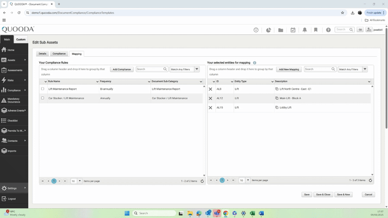388x218 pixels.
Task: Remove mapping AL15 with X icon
Action: [x=210, y=108]
